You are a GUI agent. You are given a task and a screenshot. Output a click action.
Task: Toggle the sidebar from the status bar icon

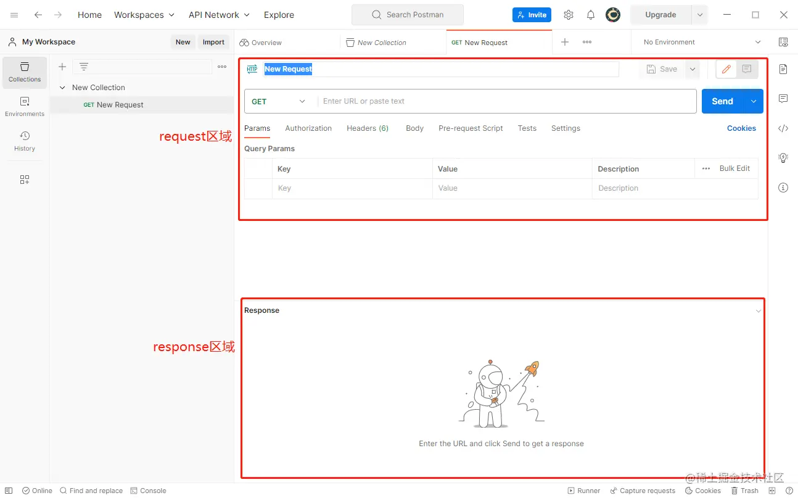pyautogui.click(x=9, y=491)
